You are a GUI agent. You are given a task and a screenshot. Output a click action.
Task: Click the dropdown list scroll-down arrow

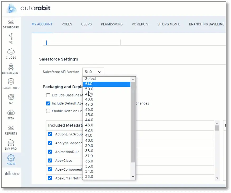133,177
